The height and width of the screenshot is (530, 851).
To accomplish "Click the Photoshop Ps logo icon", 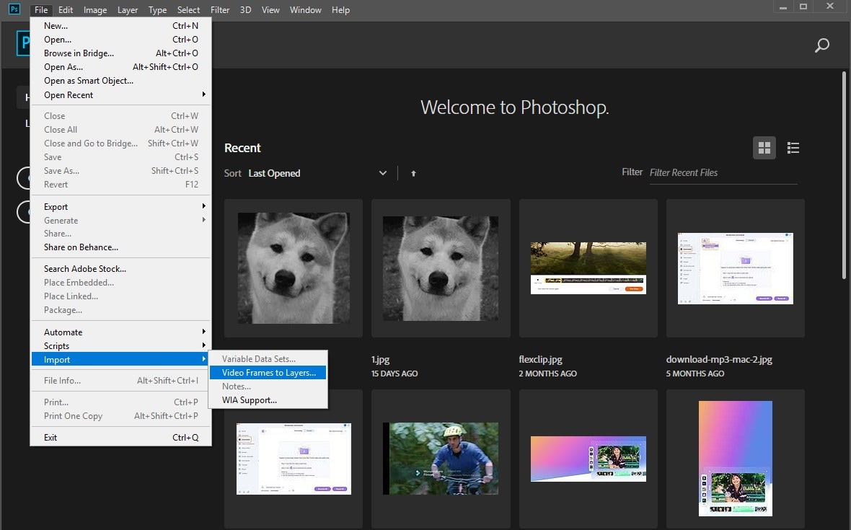I will click(14, 9).
